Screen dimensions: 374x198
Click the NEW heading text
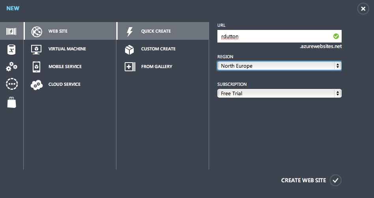[13, 8]
